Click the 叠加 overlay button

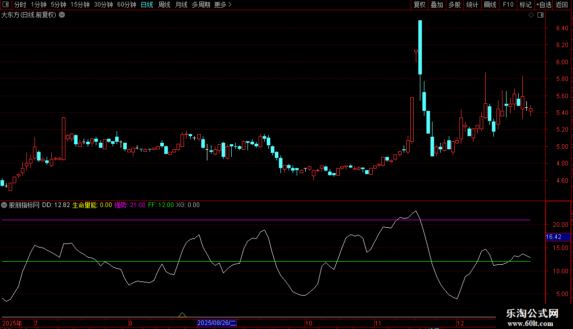tap(437, 5)
